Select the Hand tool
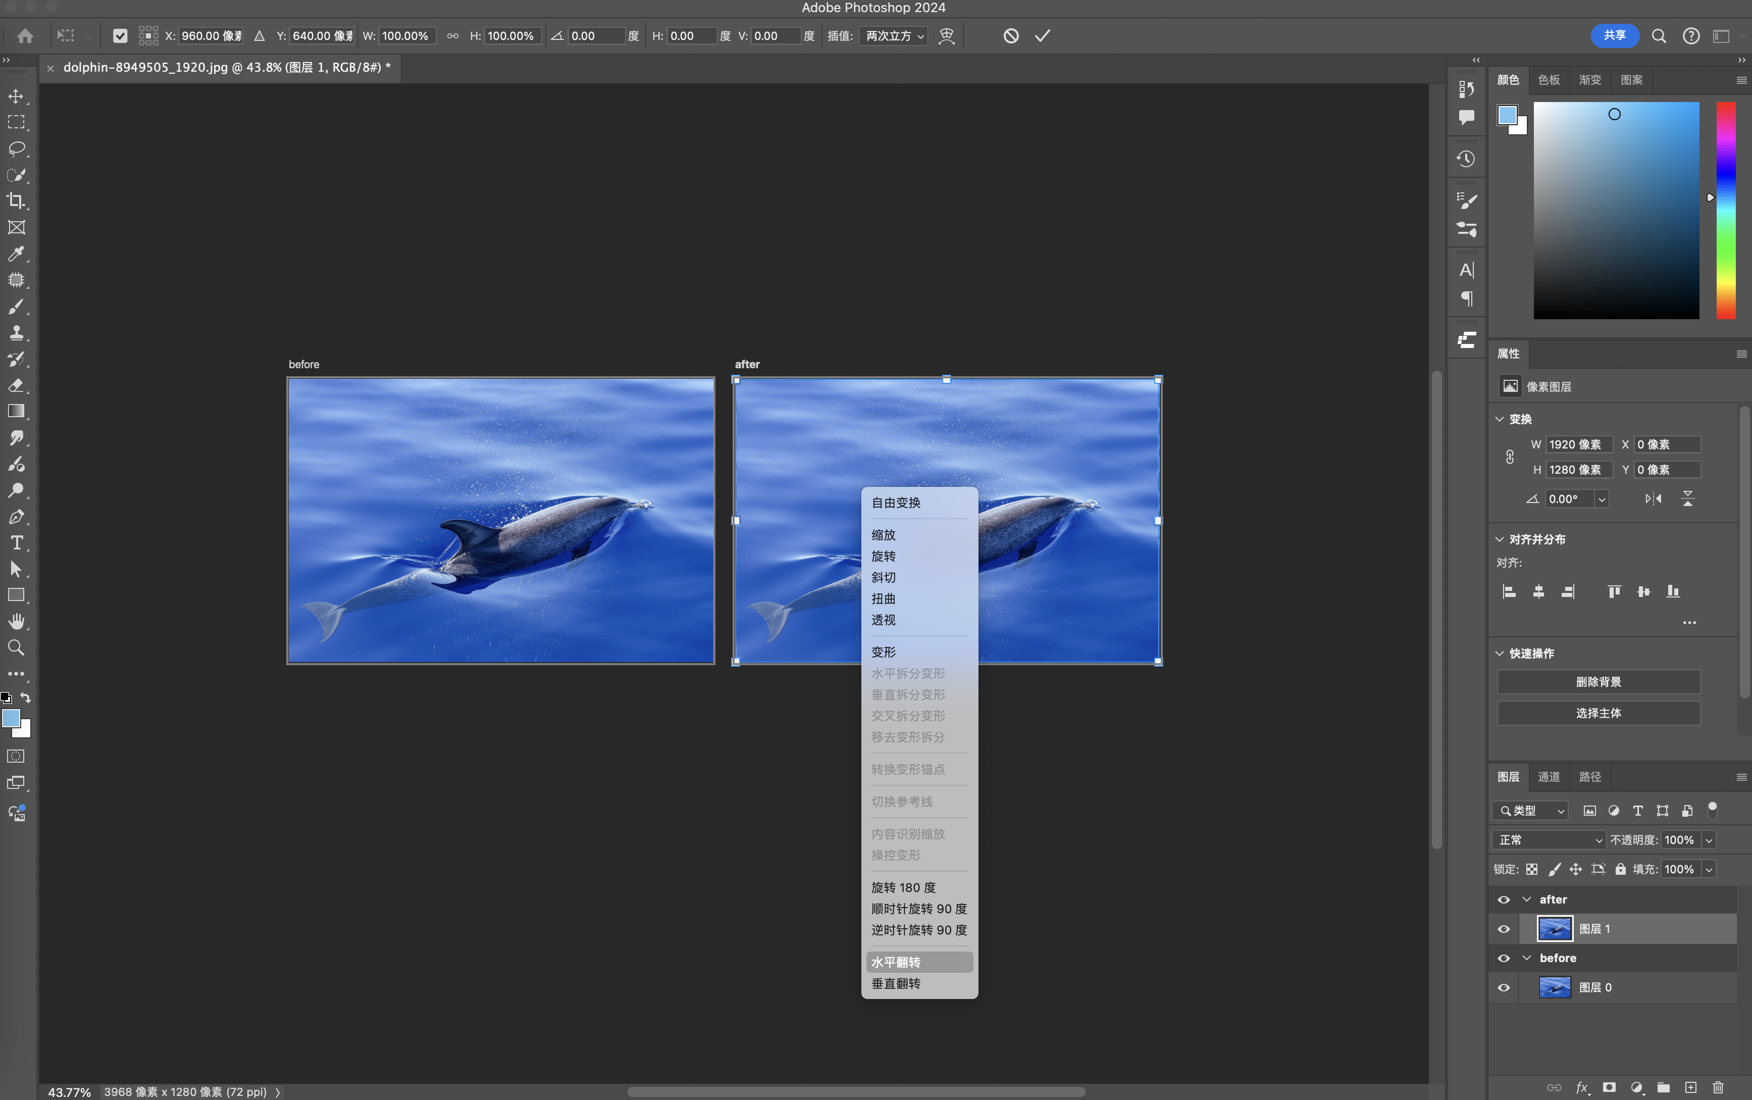Screen dimensions: 1752x1100 pos(16,621)
